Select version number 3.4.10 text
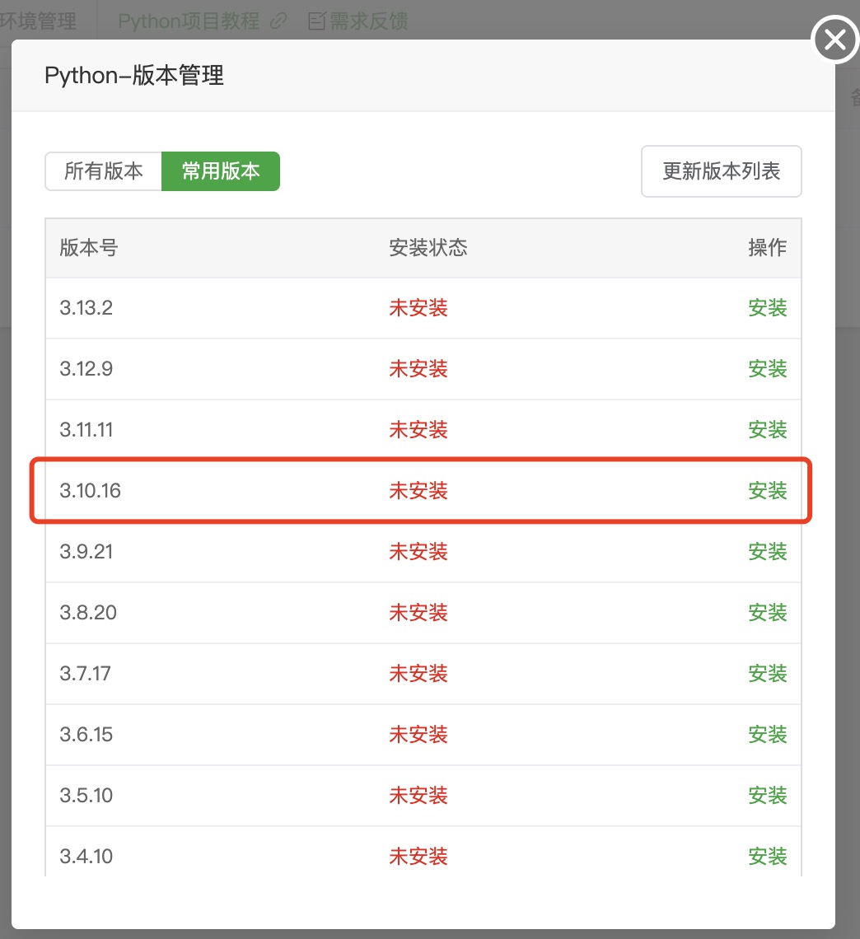860x939 pixels. [86, 857]
